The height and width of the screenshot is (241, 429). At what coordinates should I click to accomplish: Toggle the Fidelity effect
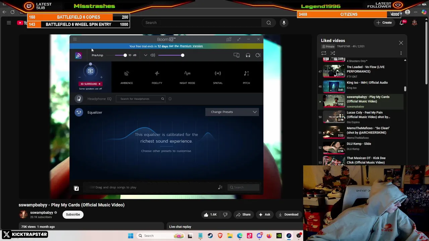coord(157,77)
